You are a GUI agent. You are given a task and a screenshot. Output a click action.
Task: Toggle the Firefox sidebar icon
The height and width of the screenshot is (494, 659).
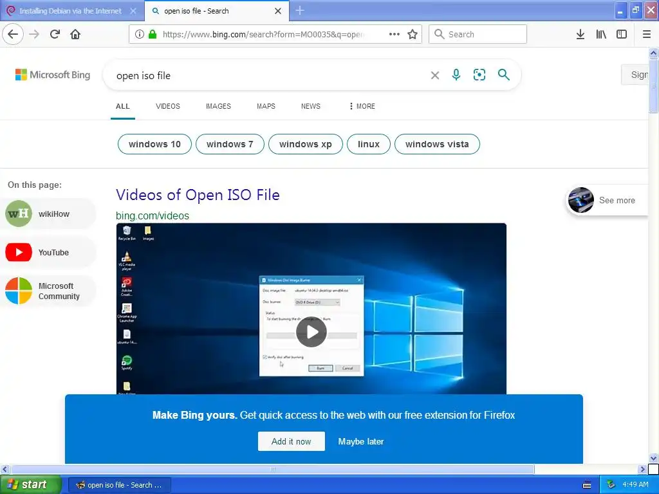tap(622, 34)
